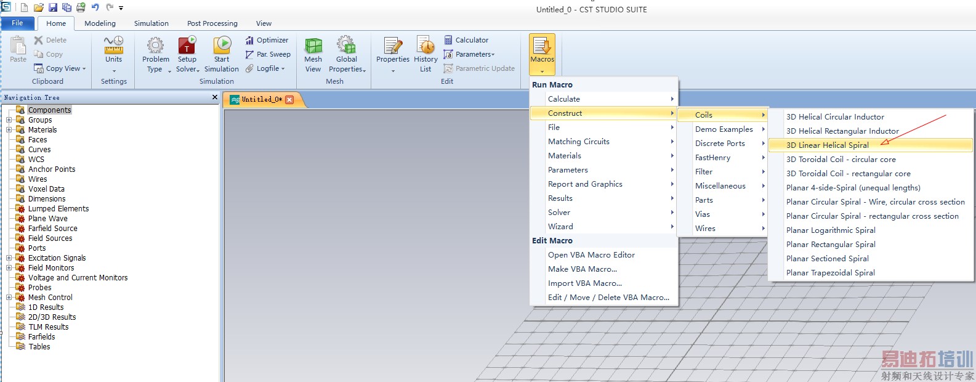Open the Calculate macro submenu
Screen dimensions: 976x382
point(603,99)
